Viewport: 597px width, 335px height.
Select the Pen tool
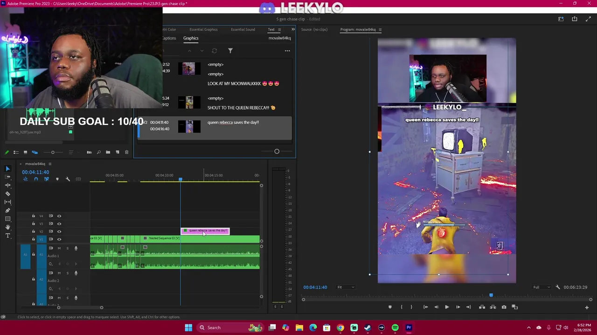[7, 210]
